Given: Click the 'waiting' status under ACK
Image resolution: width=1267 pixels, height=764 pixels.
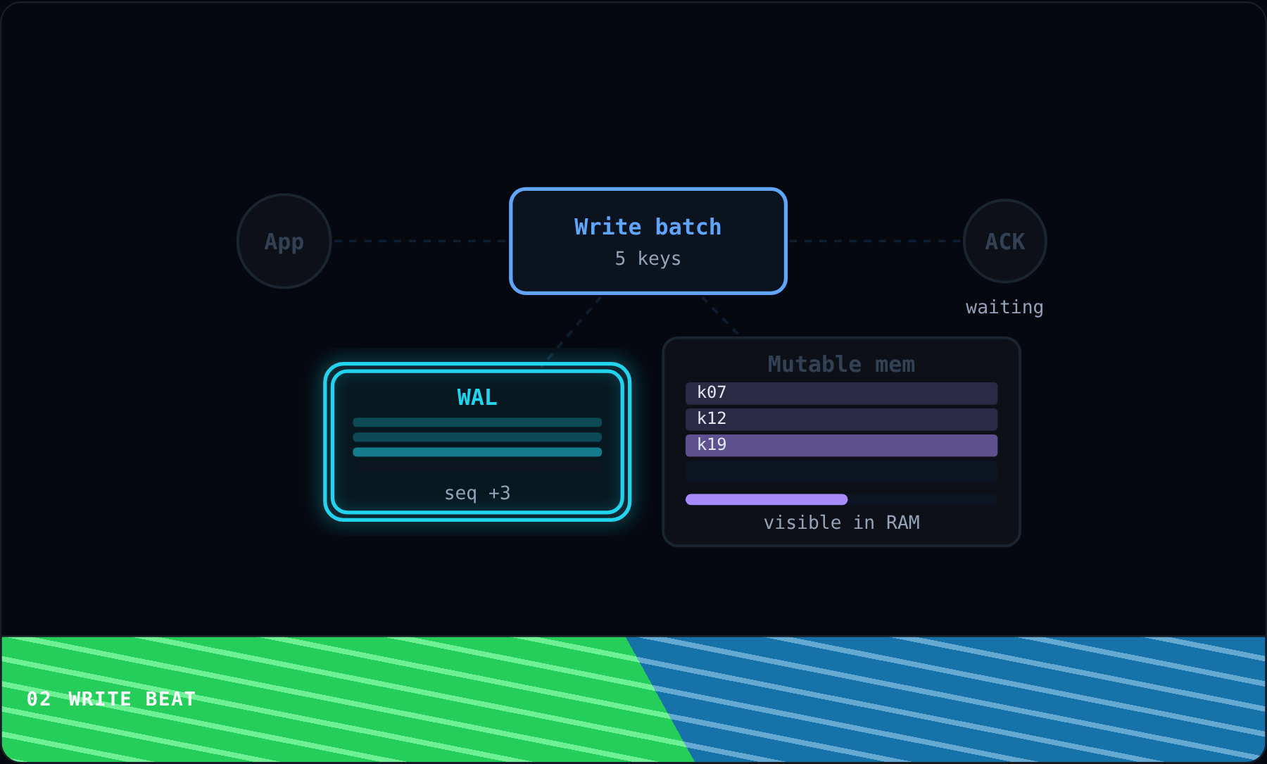Looking at the screenshot, I should [x=1004, y=307].
